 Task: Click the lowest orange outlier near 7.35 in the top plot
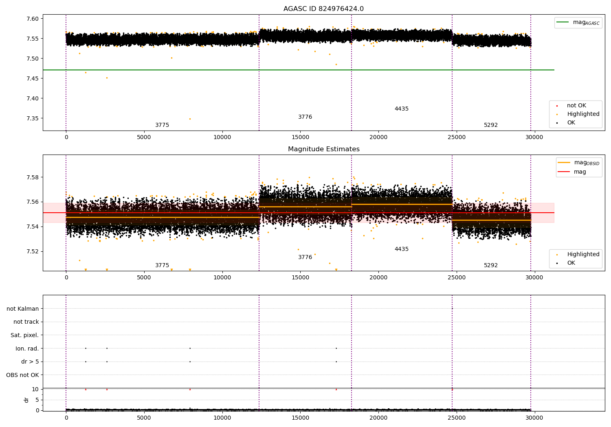coord(190,119)
